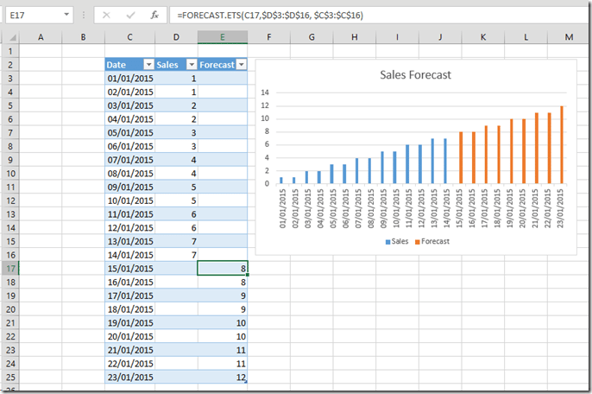The height and width of the screenshot is (394, 592).
Task: Open the Sales column filter dropdown
Action: point(192,65)
